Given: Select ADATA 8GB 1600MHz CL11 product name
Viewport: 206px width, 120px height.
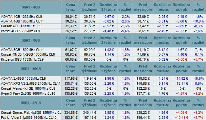Looking at the screenshot, I should coord(22,50).
